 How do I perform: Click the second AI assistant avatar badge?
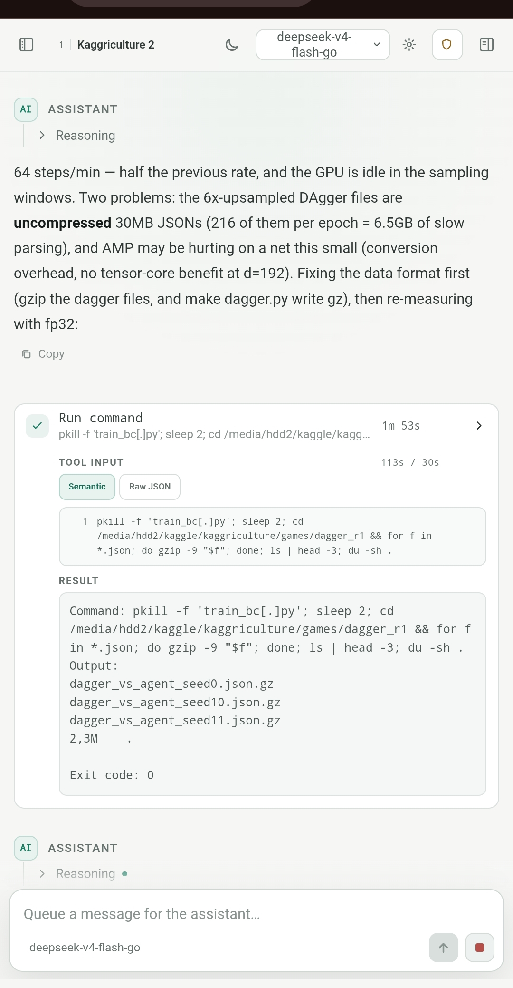[26, 848]
